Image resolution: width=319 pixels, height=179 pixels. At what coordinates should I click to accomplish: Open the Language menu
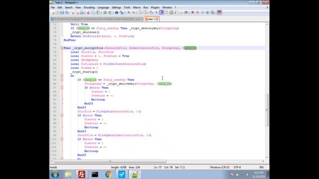click(103, 7)
